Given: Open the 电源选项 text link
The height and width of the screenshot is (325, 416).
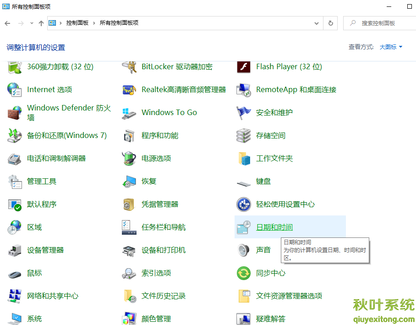Looking at the screenshot, I should point(156,159).
